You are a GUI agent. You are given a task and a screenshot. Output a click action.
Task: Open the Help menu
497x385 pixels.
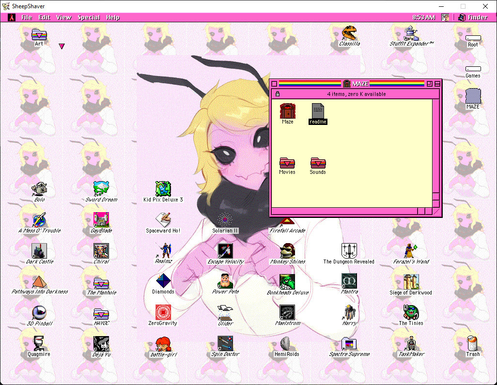[x=113, y=17]
